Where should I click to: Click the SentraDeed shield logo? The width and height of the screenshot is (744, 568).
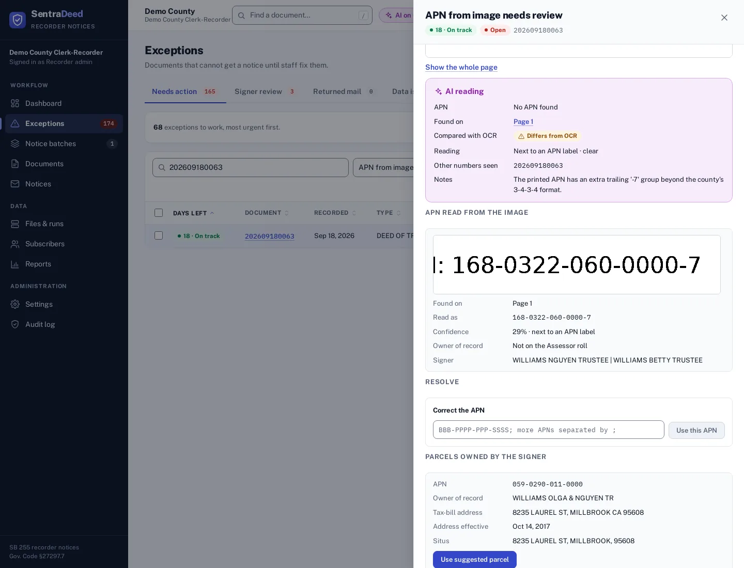tap(18, 20)
